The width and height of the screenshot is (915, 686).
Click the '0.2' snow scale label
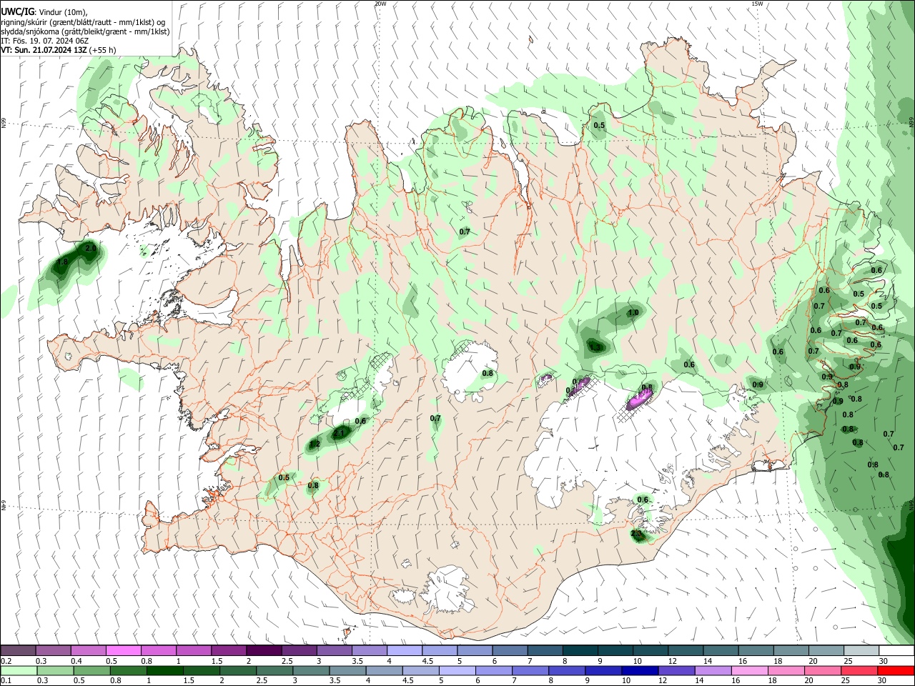click(6, 661)
